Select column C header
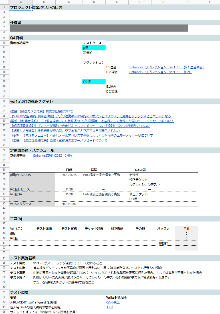 click(x=69, y=2)
